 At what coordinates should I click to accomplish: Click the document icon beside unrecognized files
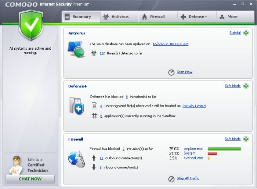(94, 106)
